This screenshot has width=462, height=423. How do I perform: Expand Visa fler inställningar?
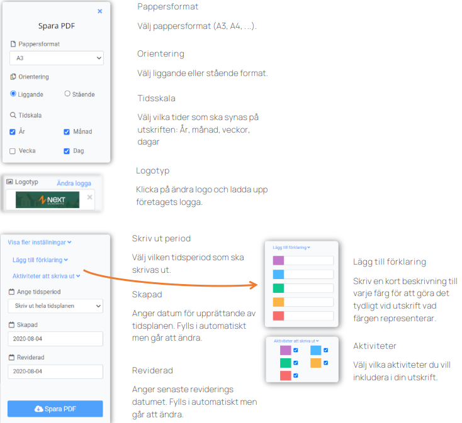(40, 243)
